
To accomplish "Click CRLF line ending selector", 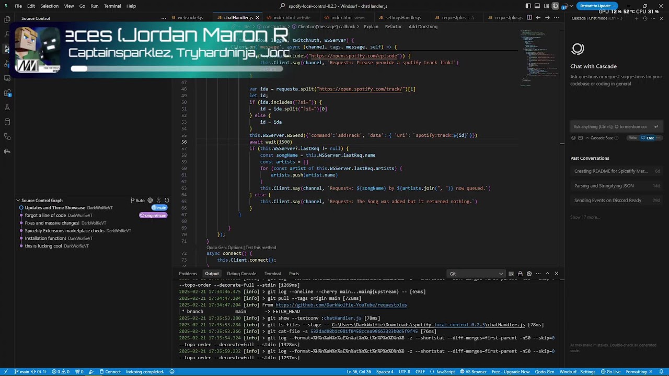I will [420, 372].
